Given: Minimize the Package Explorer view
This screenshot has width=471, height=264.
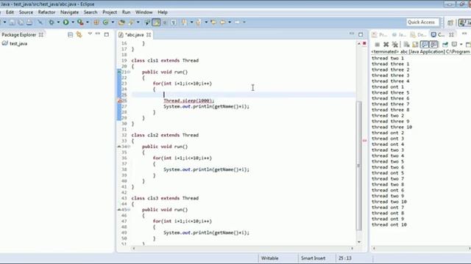Looking at the screenshot, I should coord(98,34).
